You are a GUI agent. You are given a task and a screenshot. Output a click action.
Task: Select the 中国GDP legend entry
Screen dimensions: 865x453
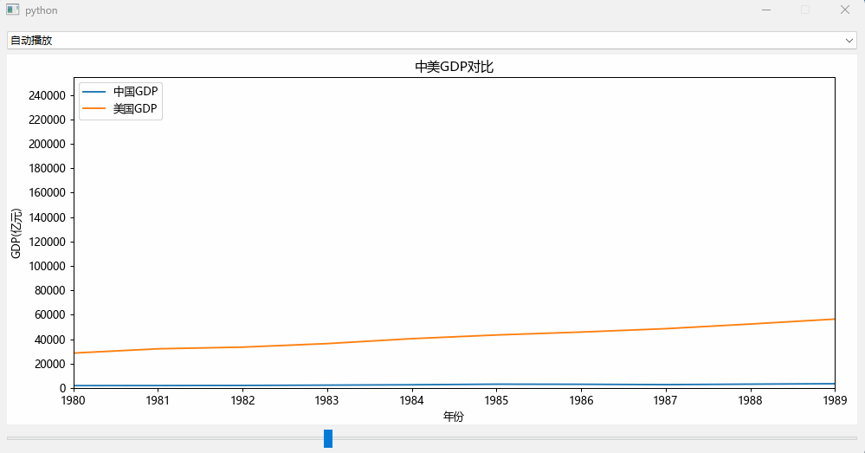tap(136, 91)
